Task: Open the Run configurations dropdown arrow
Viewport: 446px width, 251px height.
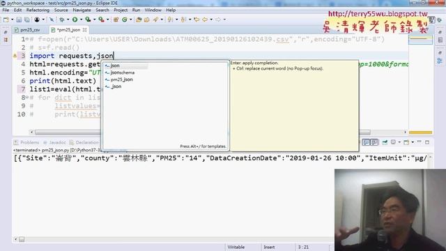Action: (82, 20)
